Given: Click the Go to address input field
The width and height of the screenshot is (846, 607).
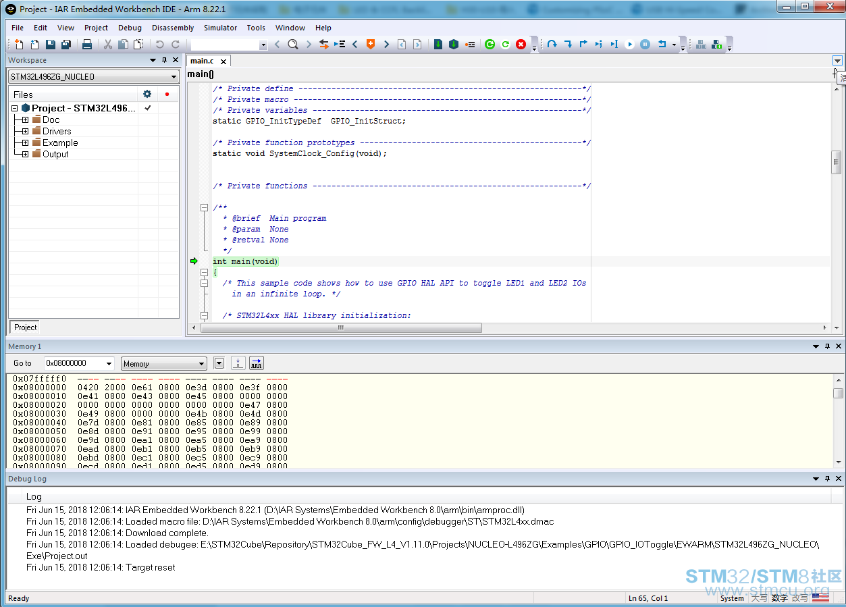Looking at the screenshot, I should point(74,363).
